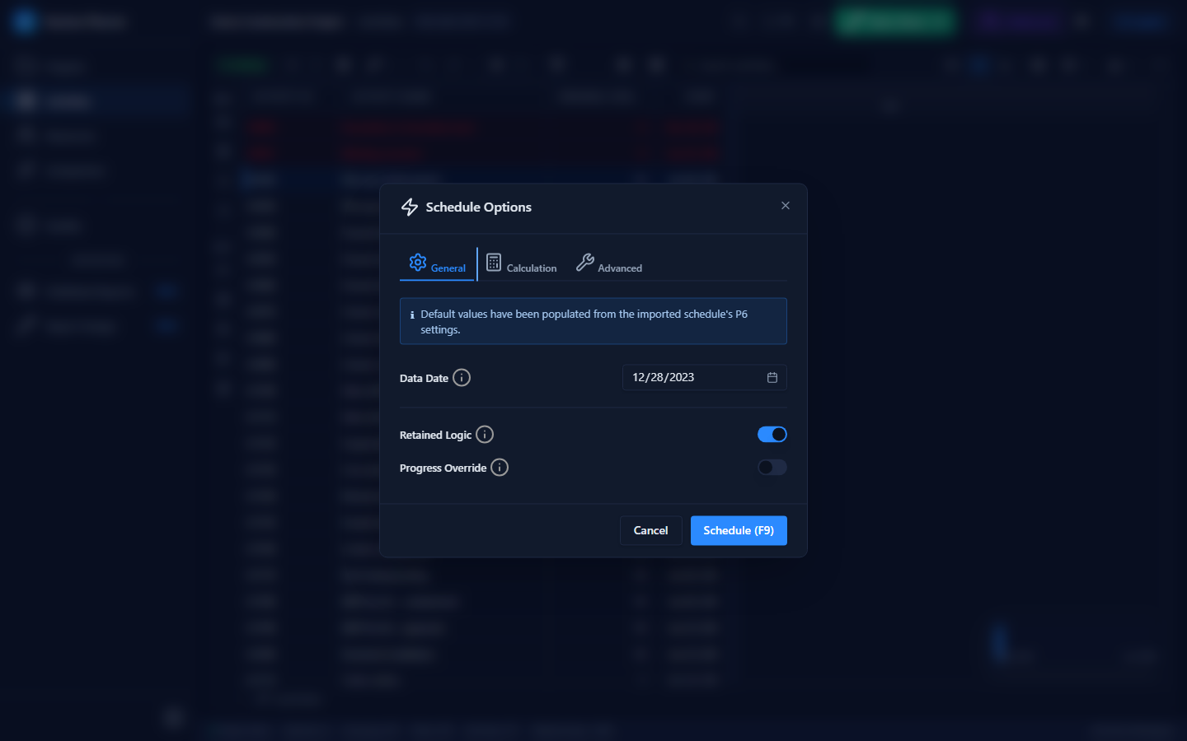Turn off the Retained Logic toggle
Screen dimensions: 1187x741
pyautogui.click(x=772, y=435)
